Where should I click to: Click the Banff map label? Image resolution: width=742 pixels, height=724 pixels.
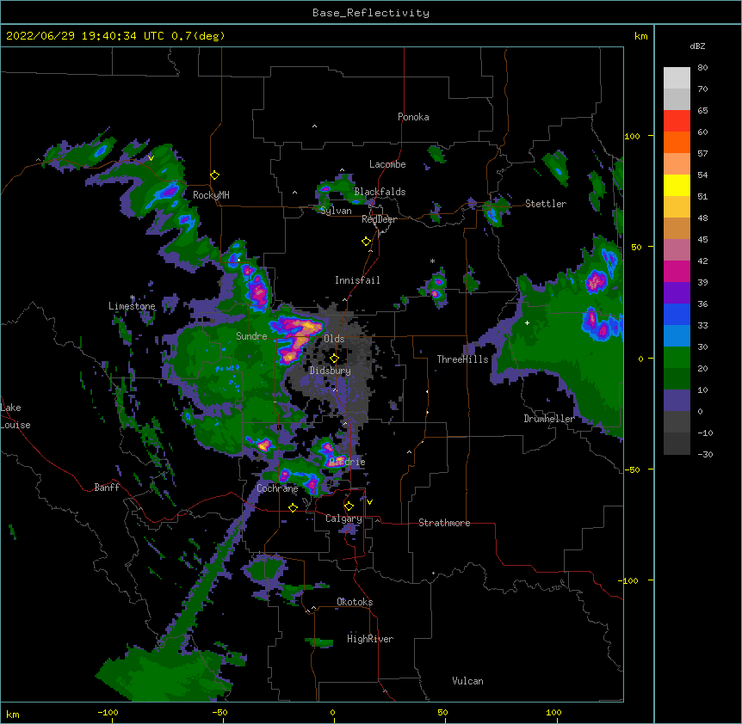click(x=107, y=488)
